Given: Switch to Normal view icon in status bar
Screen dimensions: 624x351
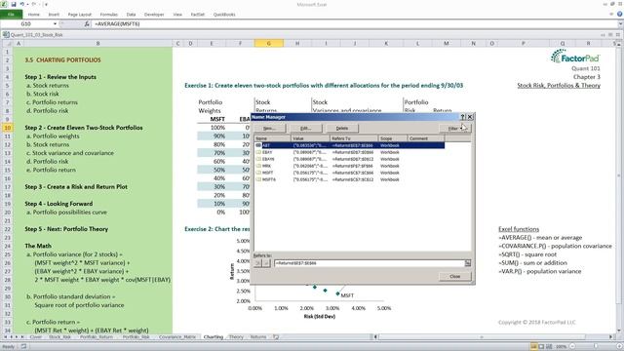Looking at the screenshot, I should pos(533,347).
